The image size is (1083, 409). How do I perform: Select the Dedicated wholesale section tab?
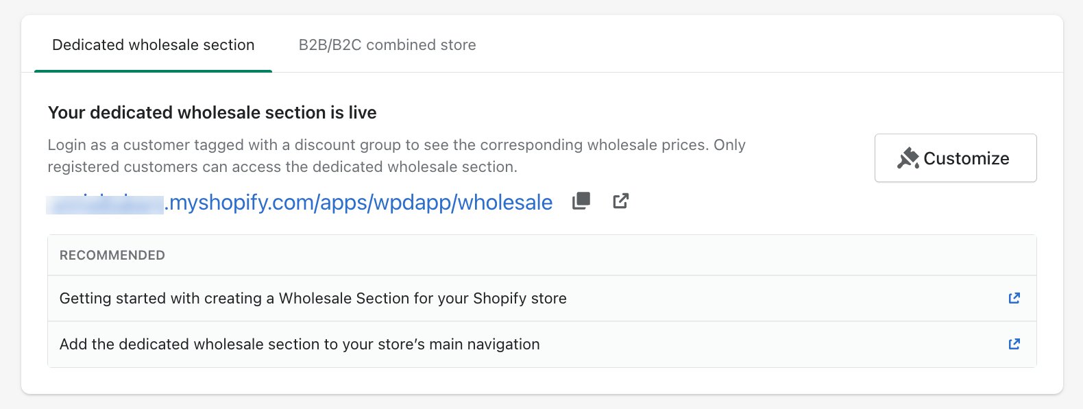[x=154, y=45]
